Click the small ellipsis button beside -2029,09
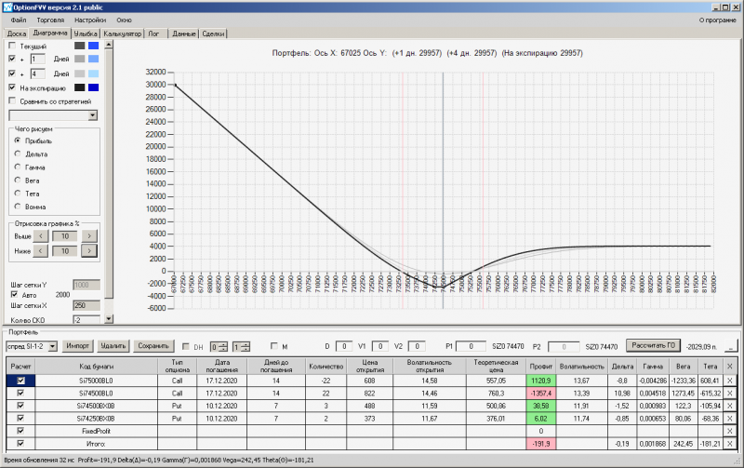Screen dimensions: 744x468 point(731,346)
